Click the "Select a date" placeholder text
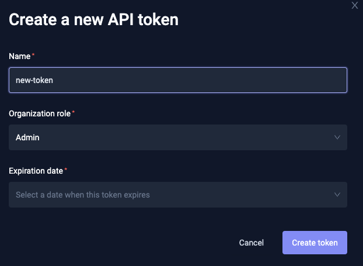Viewport: 363px width, 266px height. 82,195
